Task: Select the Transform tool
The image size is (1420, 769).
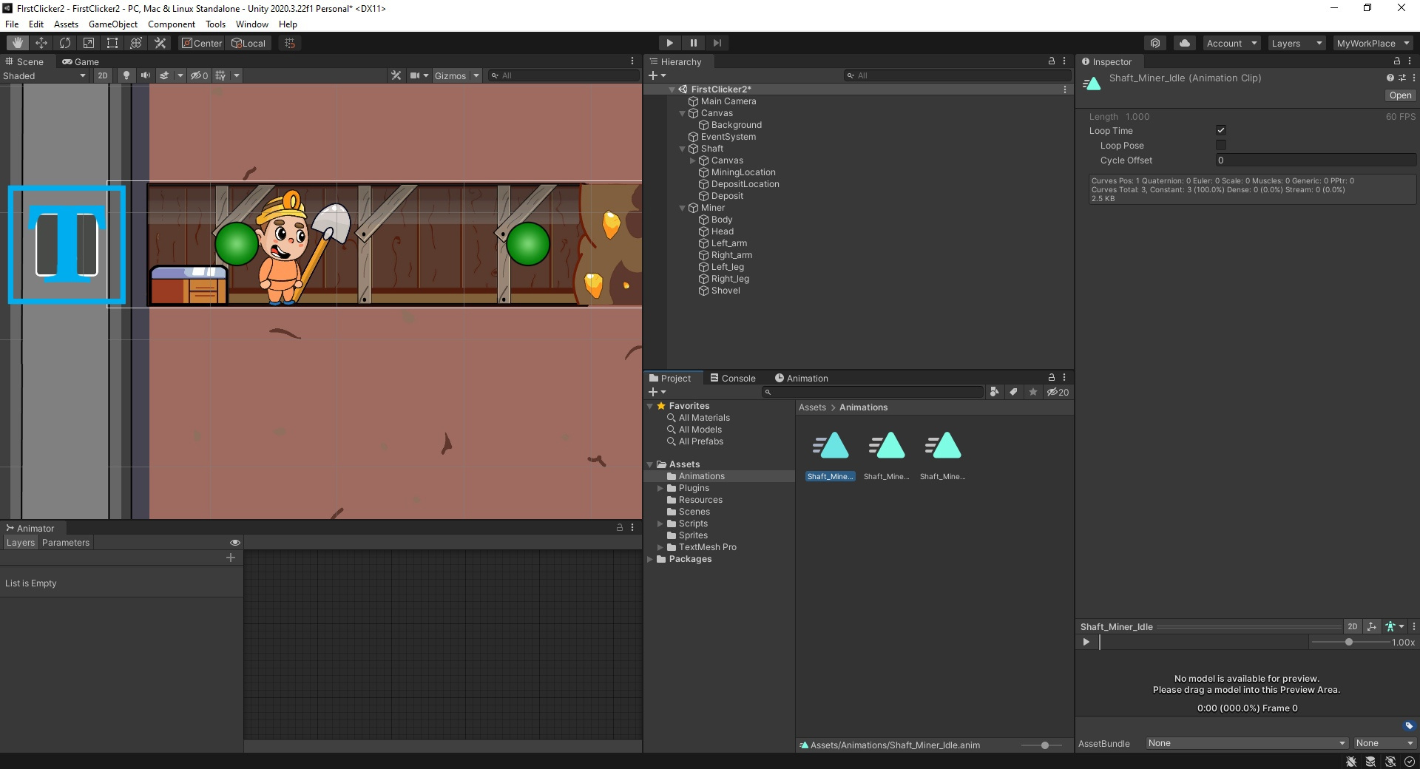Action: click(x=136, y=43)
